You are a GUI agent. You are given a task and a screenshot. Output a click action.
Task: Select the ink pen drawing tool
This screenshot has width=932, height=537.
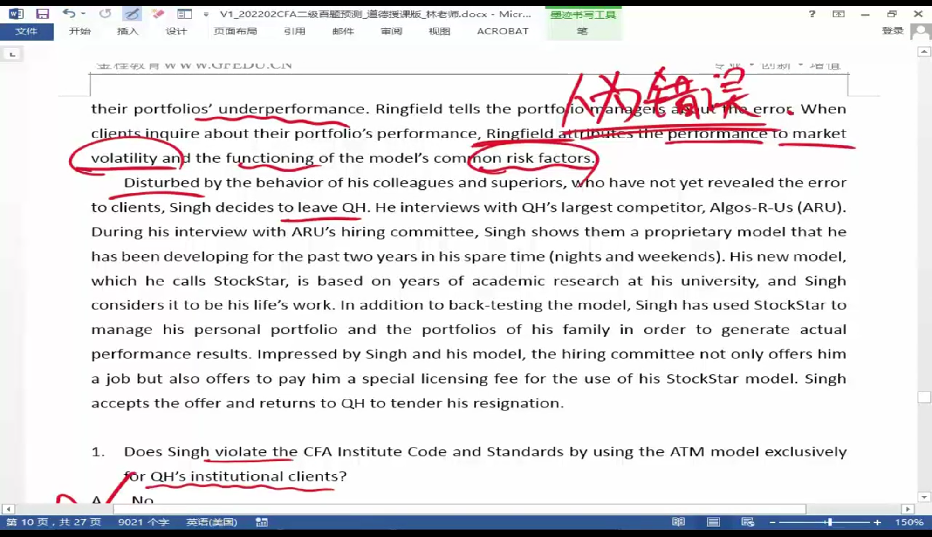132,14
